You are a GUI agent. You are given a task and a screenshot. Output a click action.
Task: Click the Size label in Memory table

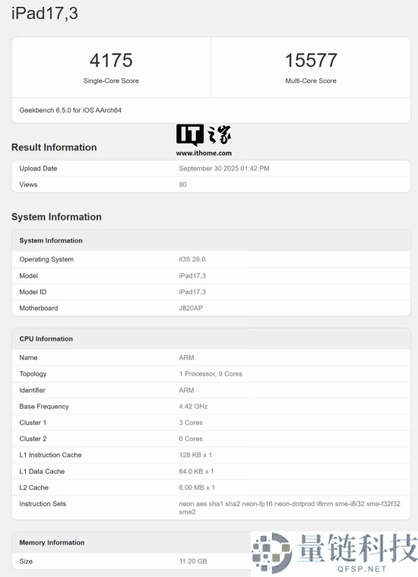26,561
